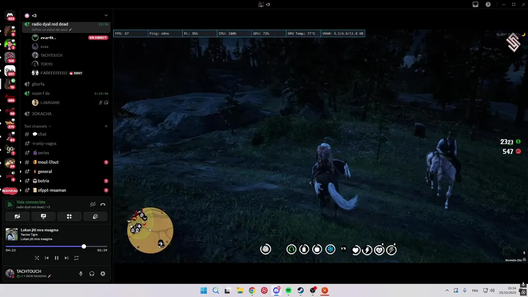Select user evaa in voice list

coord(44,47)
